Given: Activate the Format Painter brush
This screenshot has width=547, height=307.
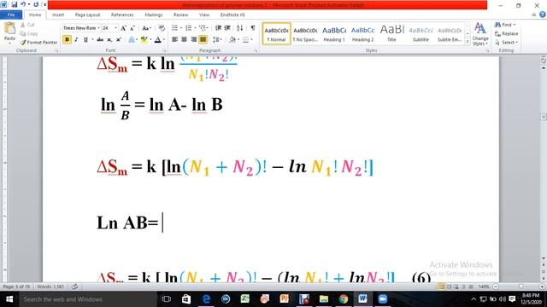Looking at the screenshot, I should tap(38, 42).
